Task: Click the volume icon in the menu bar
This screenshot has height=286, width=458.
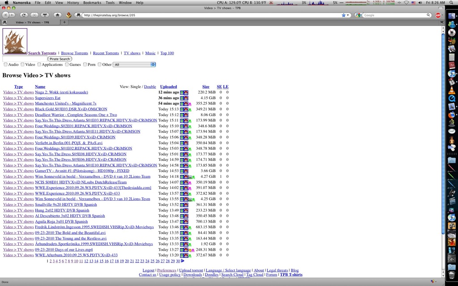Action: point(420,3)
